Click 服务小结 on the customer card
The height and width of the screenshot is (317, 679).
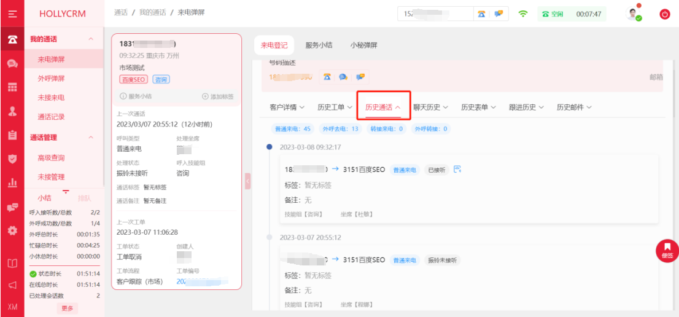tap(136, 96)
